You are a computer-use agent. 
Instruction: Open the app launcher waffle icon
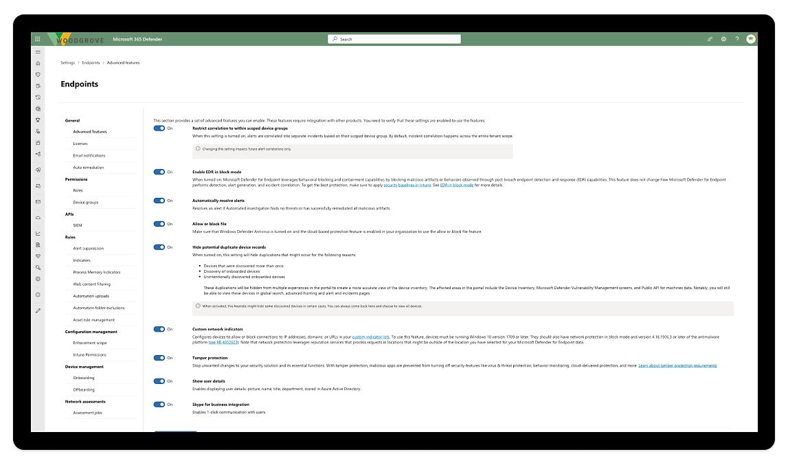[x=38, y=39]
